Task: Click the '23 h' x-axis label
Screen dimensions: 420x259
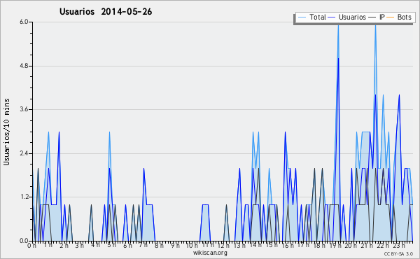Action: (398, 246)
